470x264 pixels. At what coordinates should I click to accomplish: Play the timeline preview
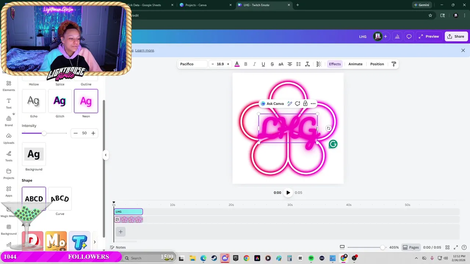[x=288, y=192]
